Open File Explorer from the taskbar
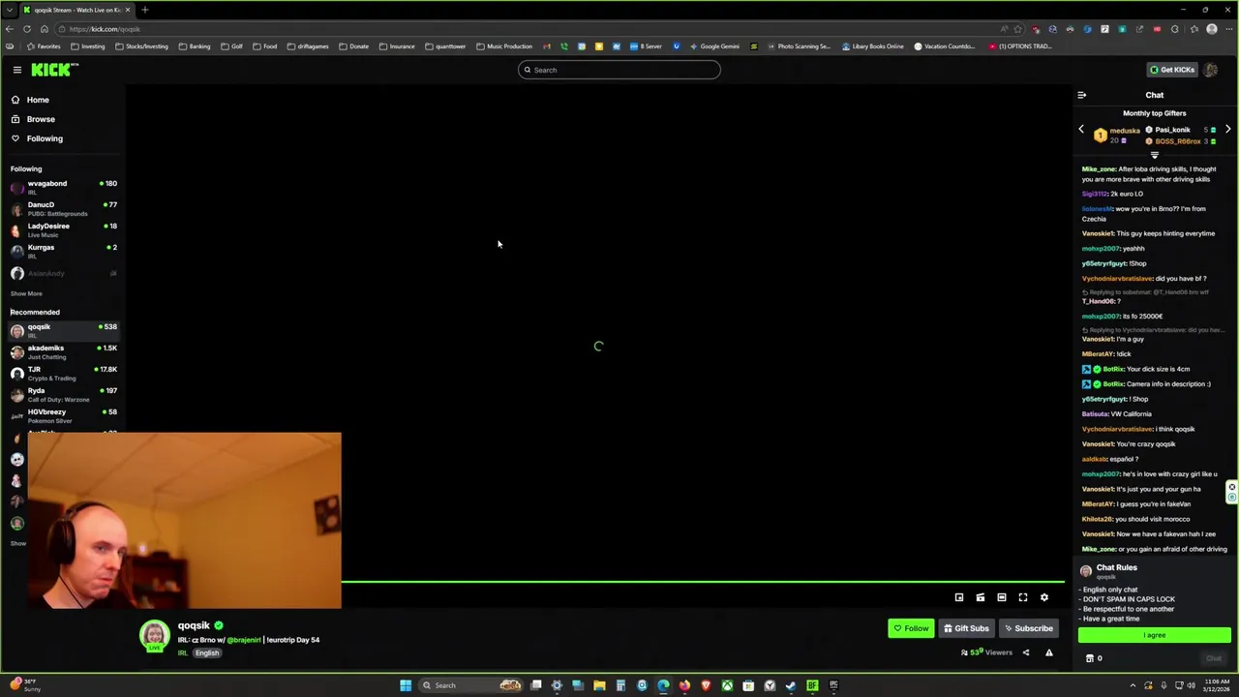This screenshot has width=1239, height=697. 599,685
